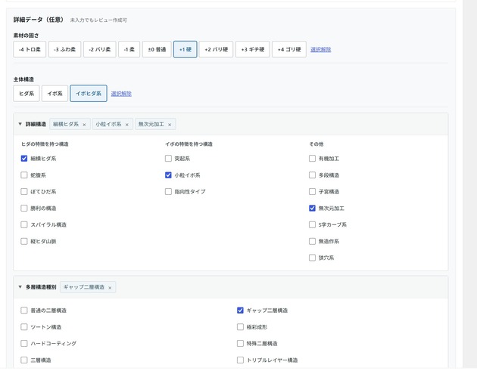This screenshot has height=374, width=477.
Task: Remove the 細横ヒダ系 chip with its ×
Action: point(84,125)
